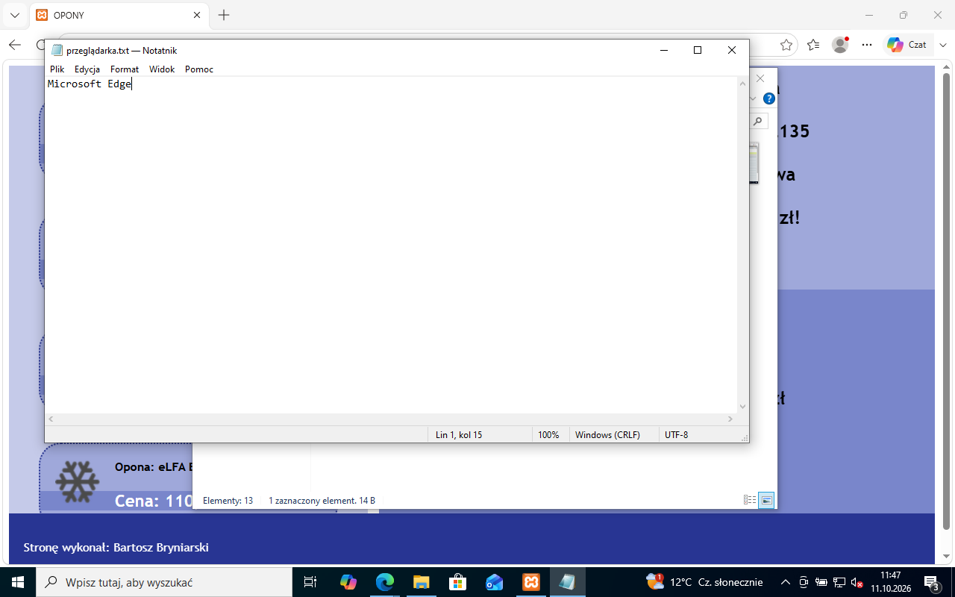Viewport: 955px width, 597px height.
Task: Open Edge Settings and more menu
Action: point(867,45)
